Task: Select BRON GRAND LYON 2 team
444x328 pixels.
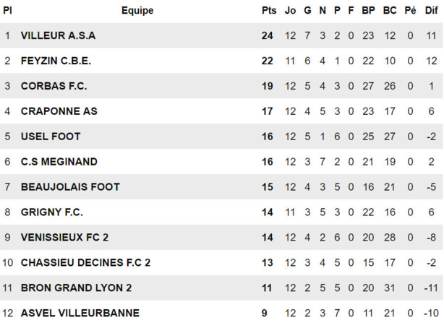Action: click(76, 288)
